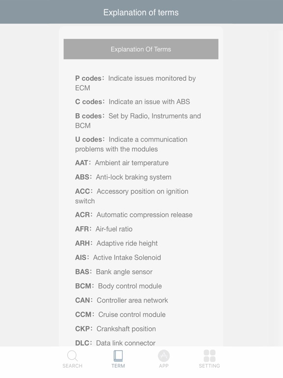The image size is (283, 378).
Task: Select the Term book icon
Action: [x=118, y=356]
